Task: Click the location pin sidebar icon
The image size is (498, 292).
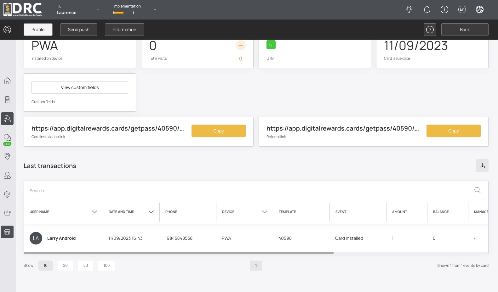Action: [x=7, y=156]
